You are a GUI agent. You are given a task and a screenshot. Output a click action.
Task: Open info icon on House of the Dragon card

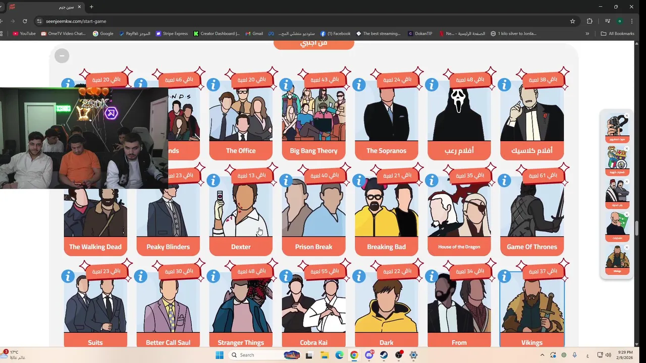432,180
